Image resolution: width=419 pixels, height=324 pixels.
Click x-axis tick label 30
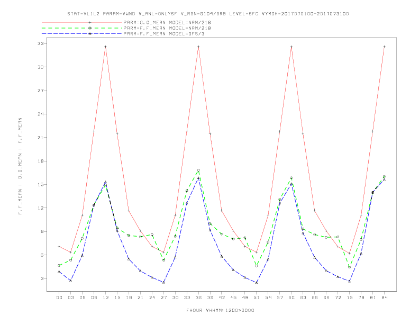point(175,298)
